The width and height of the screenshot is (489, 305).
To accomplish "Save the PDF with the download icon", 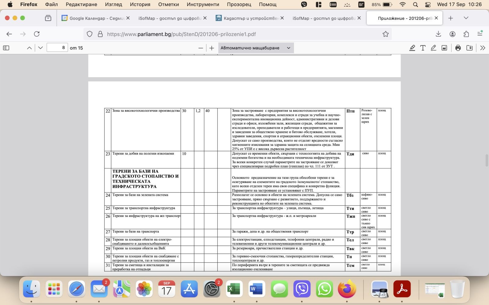I will tap(469, 48).
